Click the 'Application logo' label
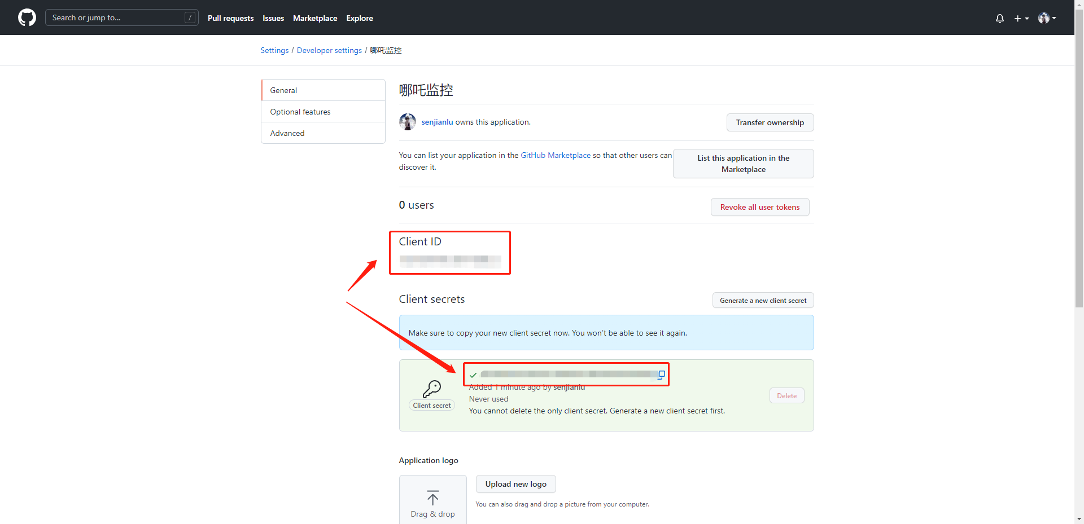Viewport: 1084px width, 524px height. point(429,460)
